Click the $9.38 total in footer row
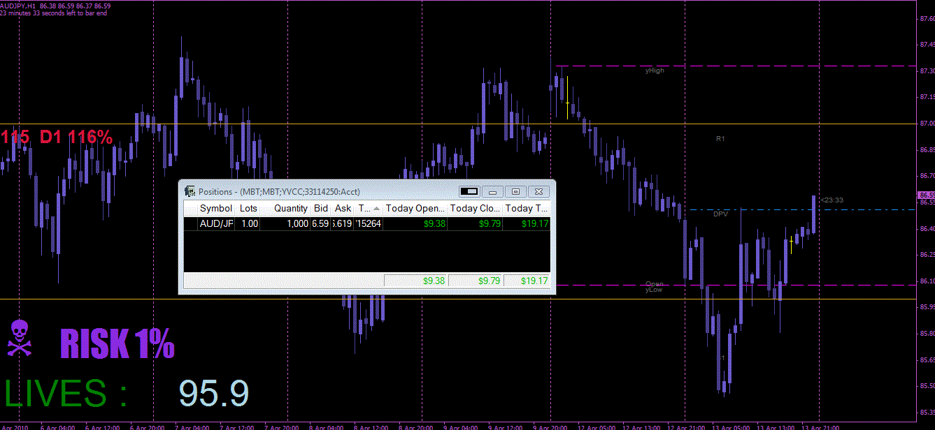The height and width of the screenshot is (430, 935). [x=434, y=281]
